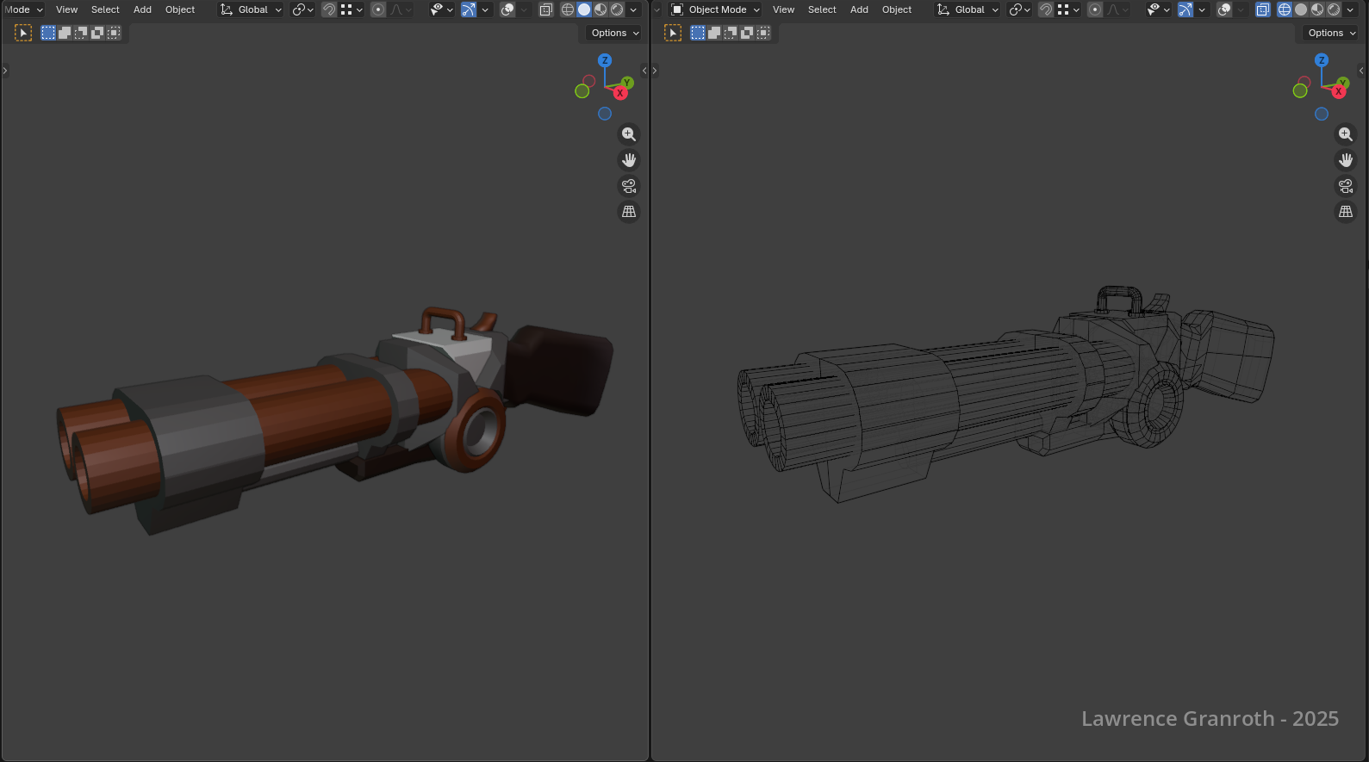Click the pan hand icon in right viewport
The width and height of the screenshot is (1369, 762).
(1345, 160)
